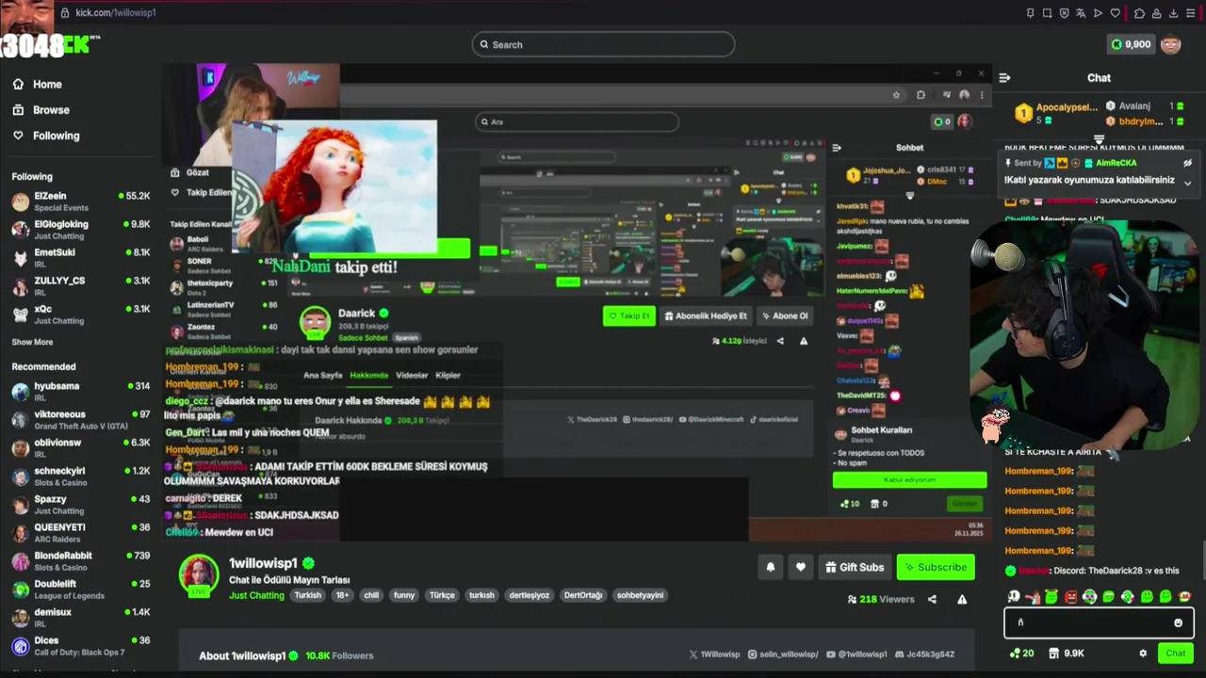Open demisux recommended channel

[x=81, y=618]
